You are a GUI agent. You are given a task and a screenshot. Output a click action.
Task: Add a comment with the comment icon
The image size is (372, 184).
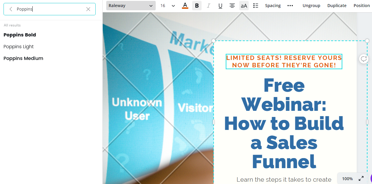click(364, 59)
